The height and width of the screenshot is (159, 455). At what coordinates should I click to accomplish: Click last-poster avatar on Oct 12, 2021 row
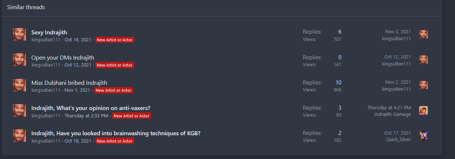(x=423, y=60)
